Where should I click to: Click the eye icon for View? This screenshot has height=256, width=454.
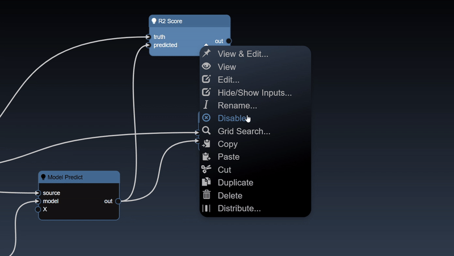(207, 66)
